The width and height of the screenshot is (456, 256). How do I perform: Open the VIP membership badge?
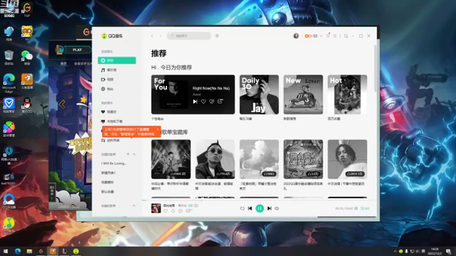(x=308, y=36)
